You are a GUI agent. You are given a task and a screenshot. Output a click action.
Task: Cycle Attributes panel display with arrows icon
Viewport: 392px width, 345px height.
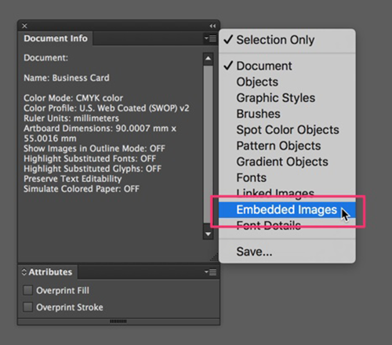coord(24,272)
